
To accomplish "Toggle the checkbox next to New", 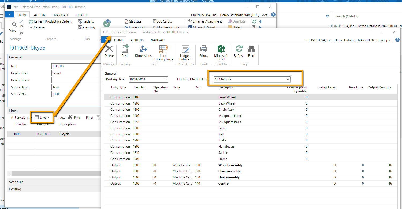I will tap(55, 118).
